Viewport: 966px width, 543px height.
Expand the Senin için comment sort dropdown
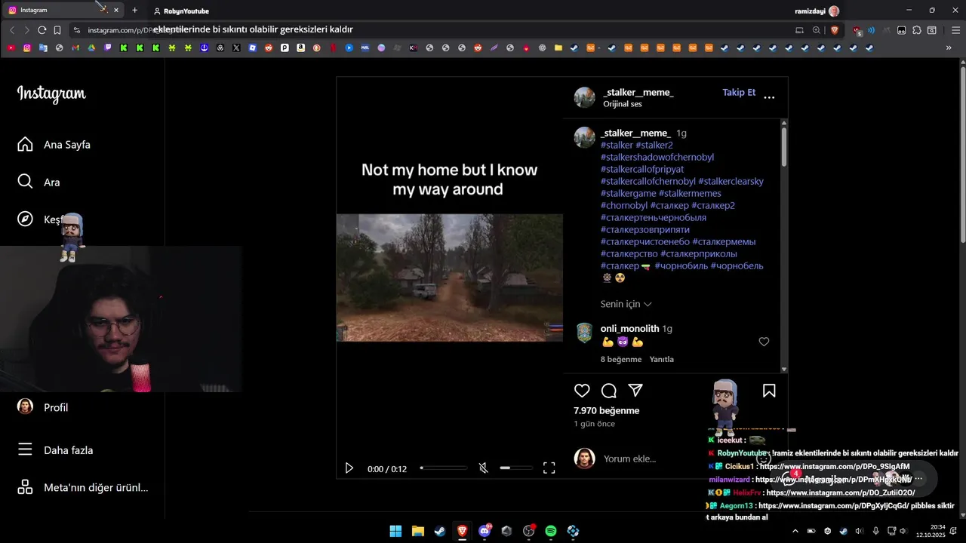pos(626,304)
